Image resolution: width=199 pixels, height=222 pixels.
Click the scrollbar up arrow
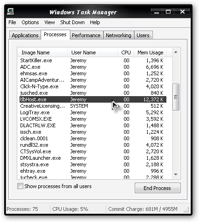176,52
